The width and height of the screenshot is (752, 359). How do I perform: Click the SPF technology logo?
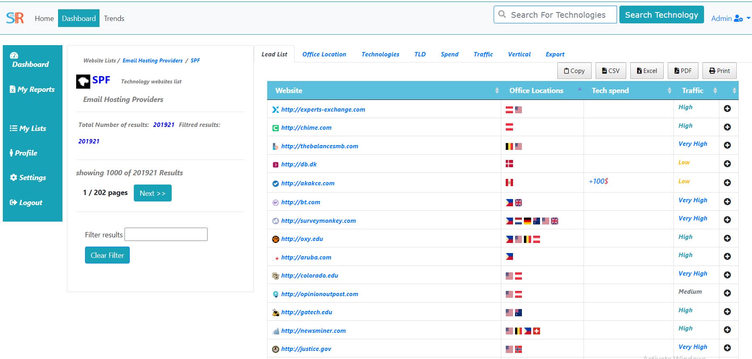coord(83,81)
